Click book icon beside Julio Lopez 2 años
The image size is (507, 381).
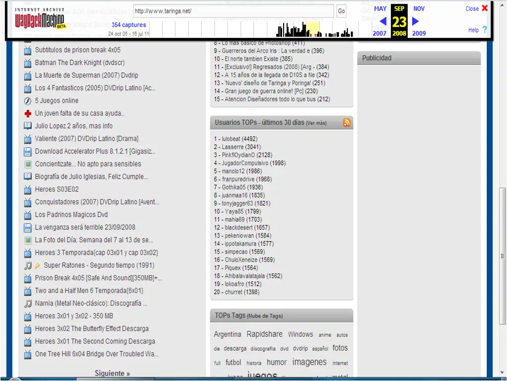click(28, 126)
